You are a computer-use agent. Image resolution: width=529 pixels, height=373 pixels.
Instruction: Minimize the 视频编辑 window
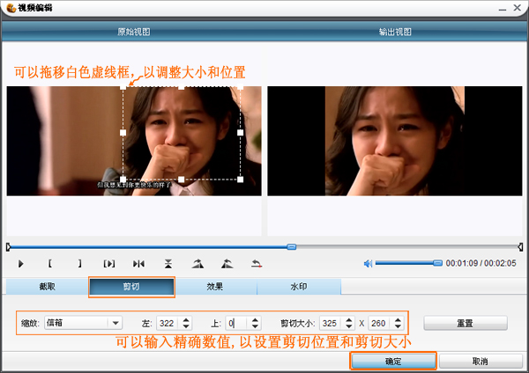click(503, 8)
